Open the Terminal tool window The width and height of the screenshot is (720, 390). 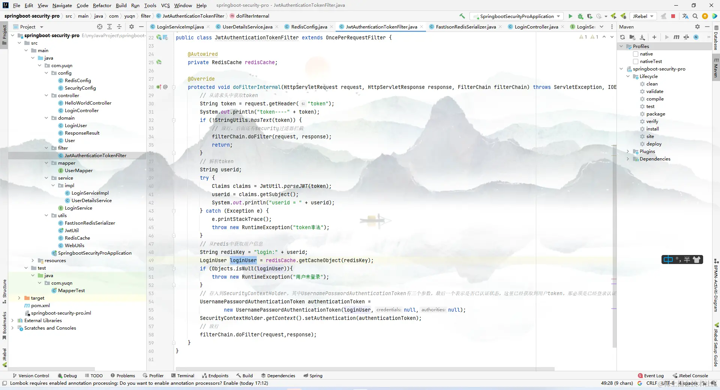pyautogui.click(x=183, y=376)
